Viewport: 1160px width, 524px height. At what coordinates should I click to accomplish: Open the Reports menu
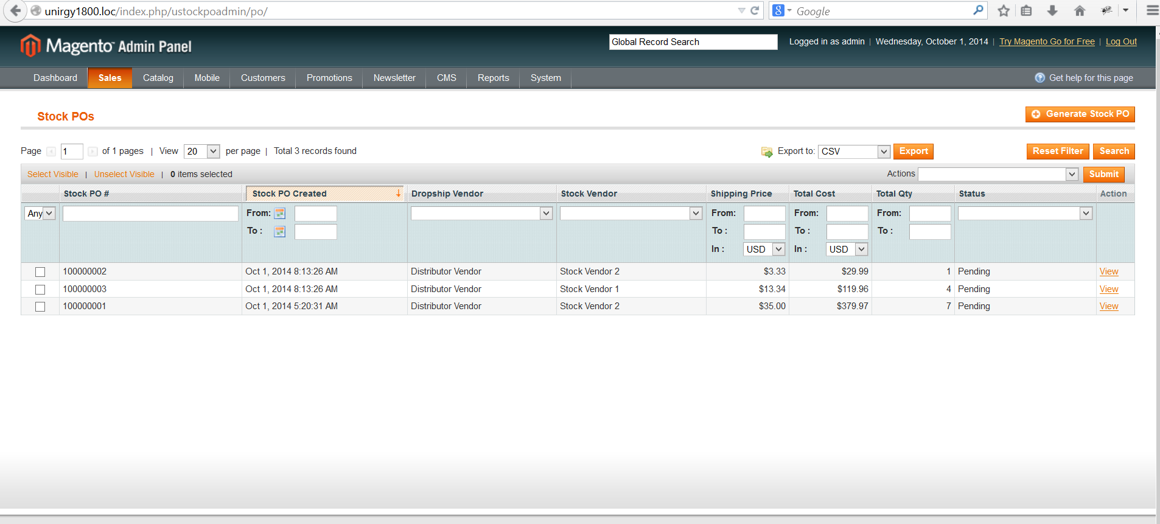[494, 78]
